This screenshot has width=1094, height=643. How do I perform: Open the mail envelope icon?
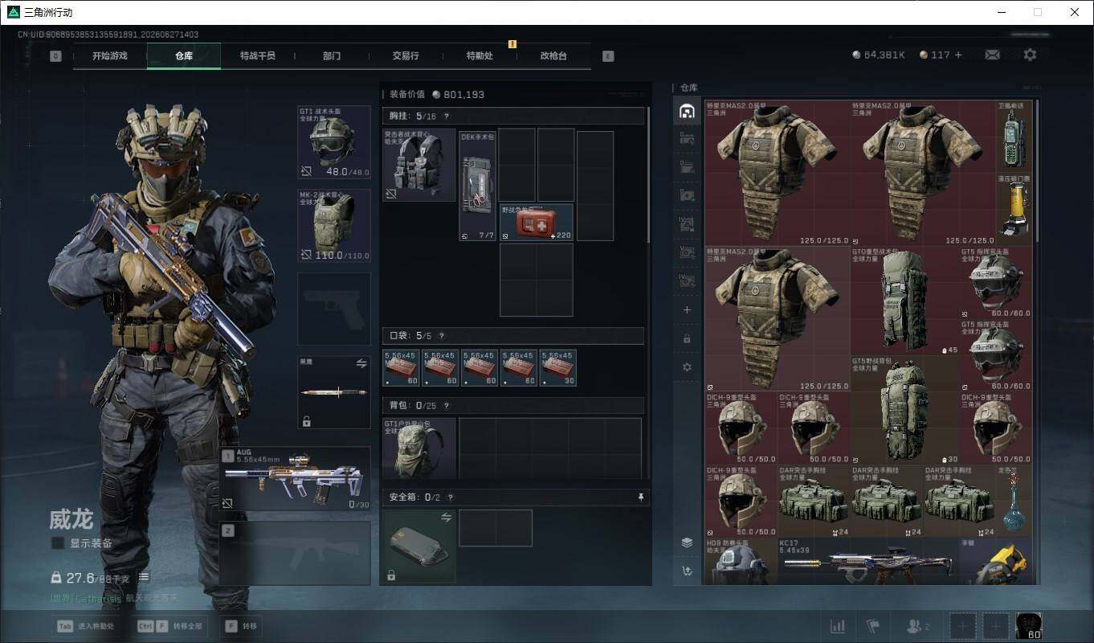[993, 55]
